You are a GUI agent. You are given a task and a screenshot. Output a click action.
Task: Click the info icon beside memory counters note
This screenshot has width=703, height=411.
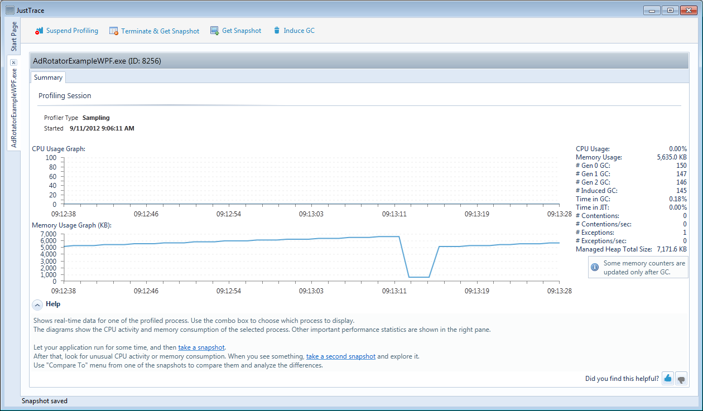(x=595, y=268)
